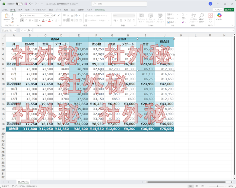Switch to Normal view in status bar
Image resolution: width=236 pixels, height=188 pixels.
click(x=190, y=186)
